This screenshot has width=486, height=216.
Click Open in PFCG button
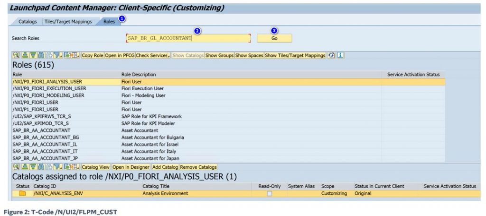120,56
